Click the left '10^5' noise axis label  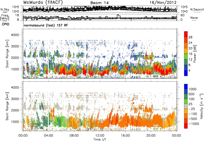click(x=16, y=7)
